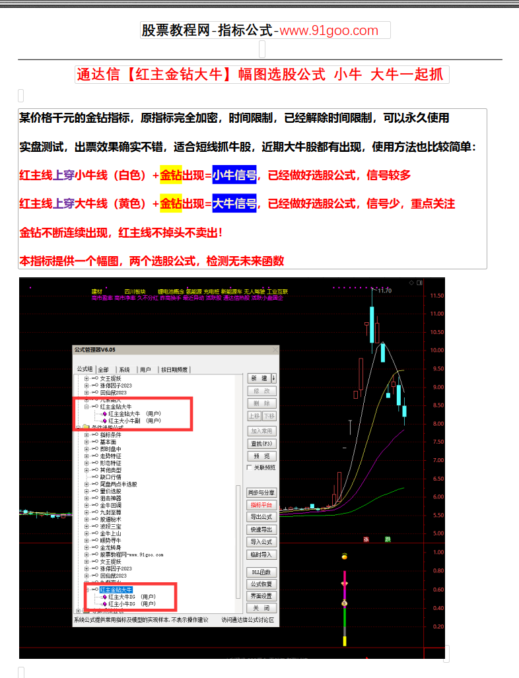Expand the 量价选股 group
Viewport: 519px width, 678px height.
coord(86,491)
